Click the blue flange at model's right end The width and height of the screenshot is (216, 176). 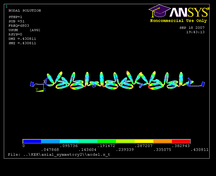pos(203,84)
